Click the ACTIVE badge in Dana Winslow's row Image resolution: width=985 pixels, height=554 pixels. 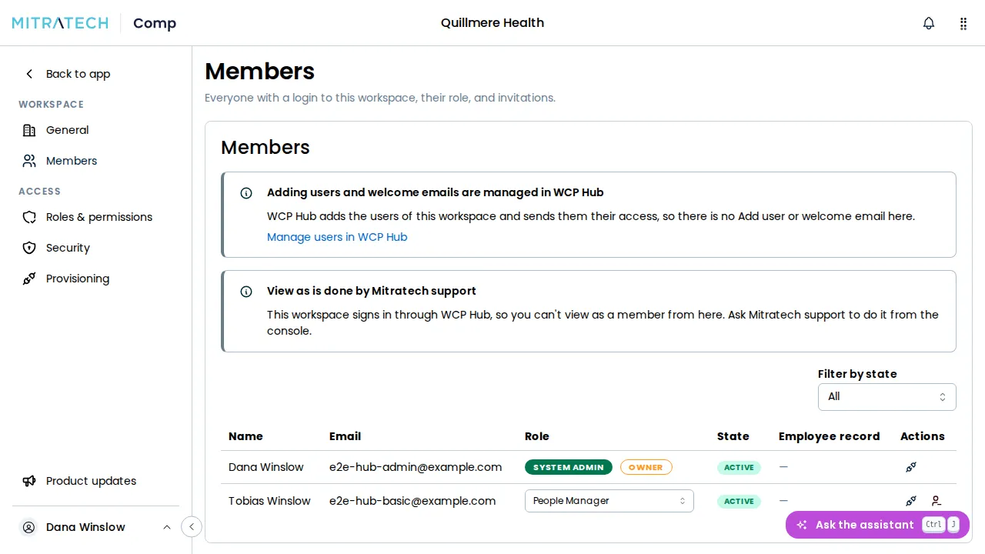click(x=739, y=467)
